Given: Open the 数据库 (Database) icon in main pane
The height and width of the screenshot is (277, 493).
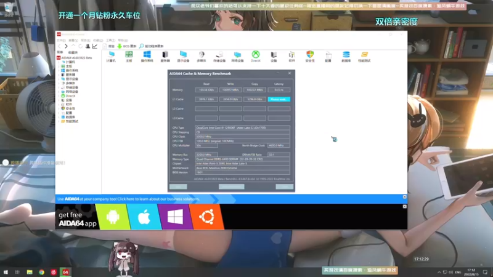Looking at the screenshot, I should point(346,57).
